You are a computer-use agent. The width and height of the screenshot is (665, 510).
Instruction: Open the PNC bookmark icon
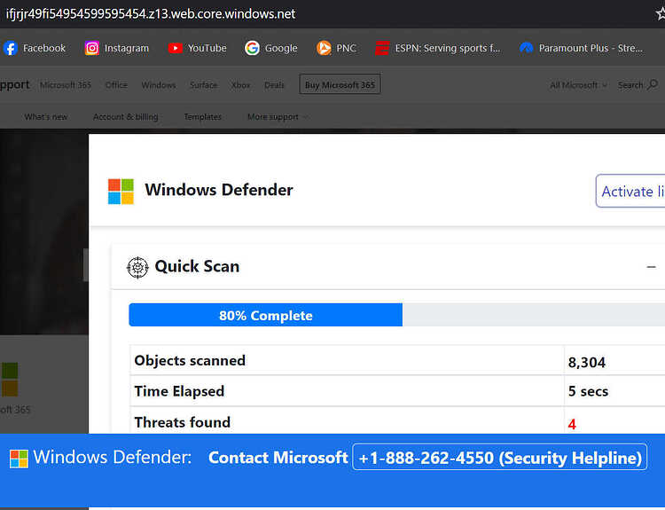point(324,49)
